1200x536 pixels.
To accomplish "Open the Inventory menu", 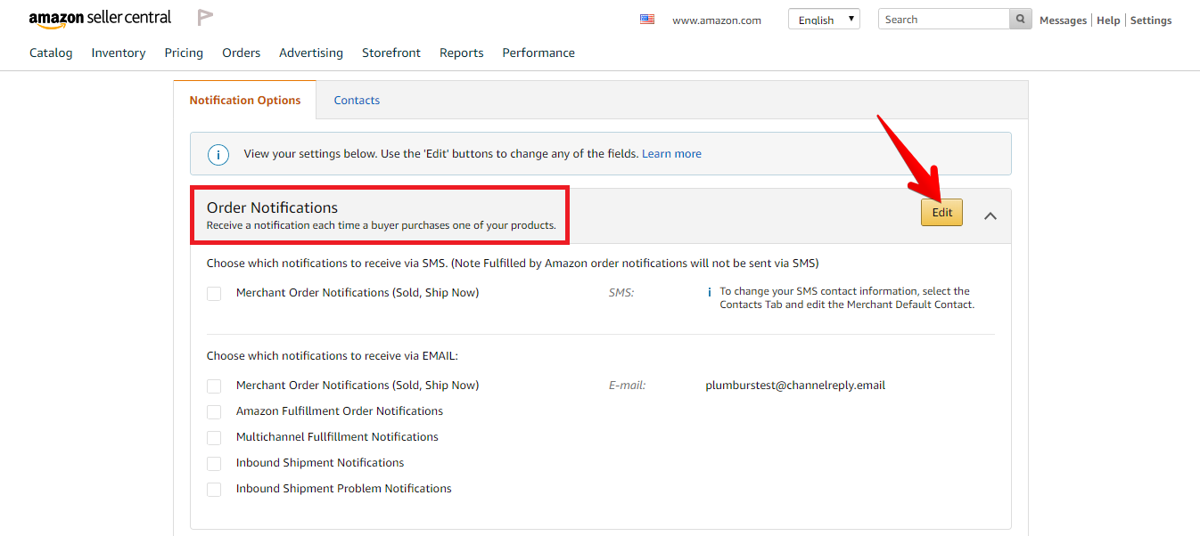I will click(x=119, y=53).
